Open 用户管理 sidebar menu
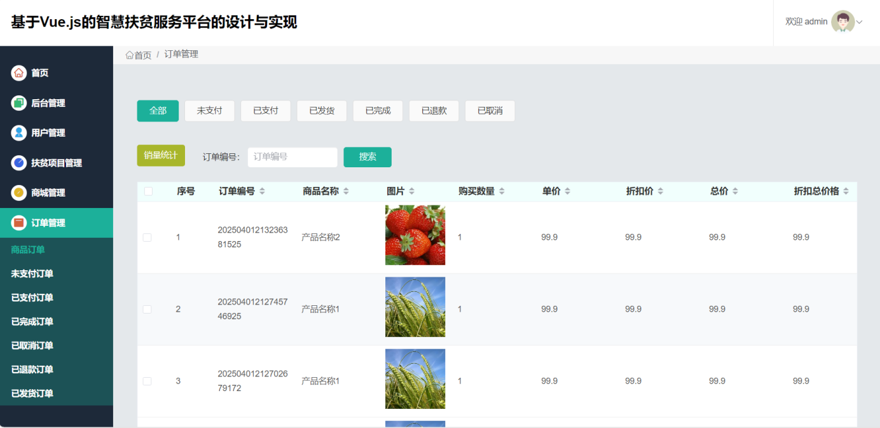The width and height of the screenshot is (880, 428). 57,132
